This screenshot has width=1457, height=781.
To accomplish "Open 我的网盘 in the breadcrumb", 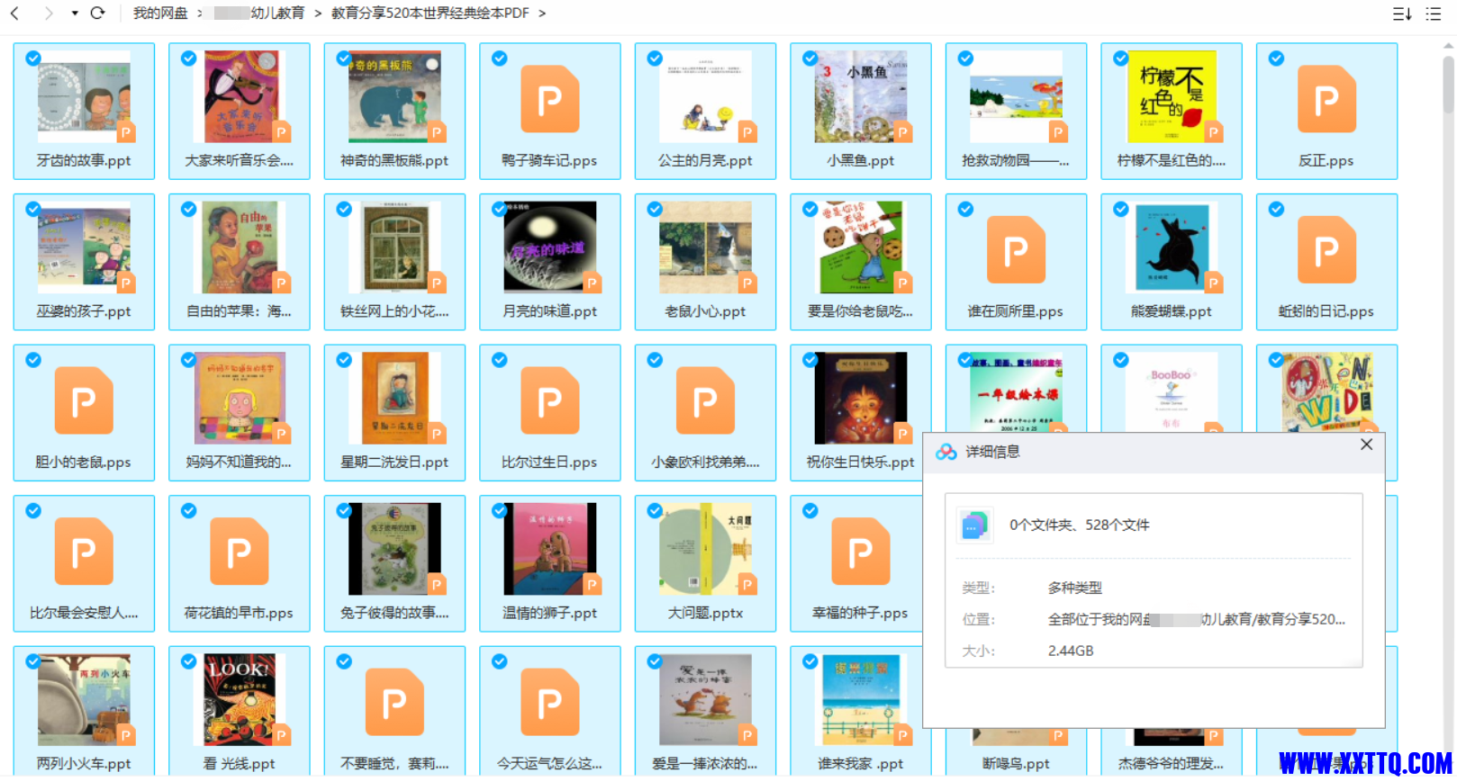I will [160, 13].
